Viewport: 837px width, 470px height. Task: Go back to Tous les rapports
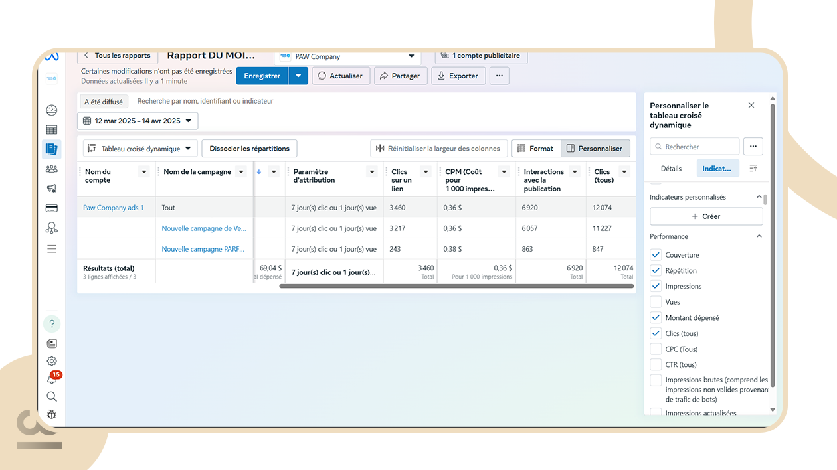(117, 56)
